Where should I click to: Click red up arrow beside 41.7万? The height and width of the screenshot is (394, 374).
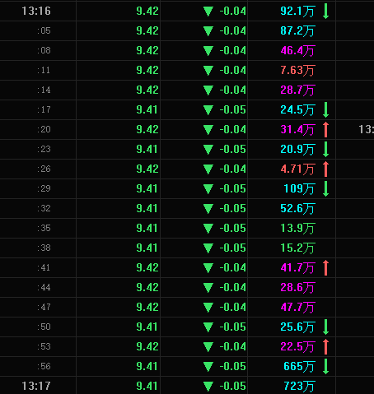[x=326, y=267]
